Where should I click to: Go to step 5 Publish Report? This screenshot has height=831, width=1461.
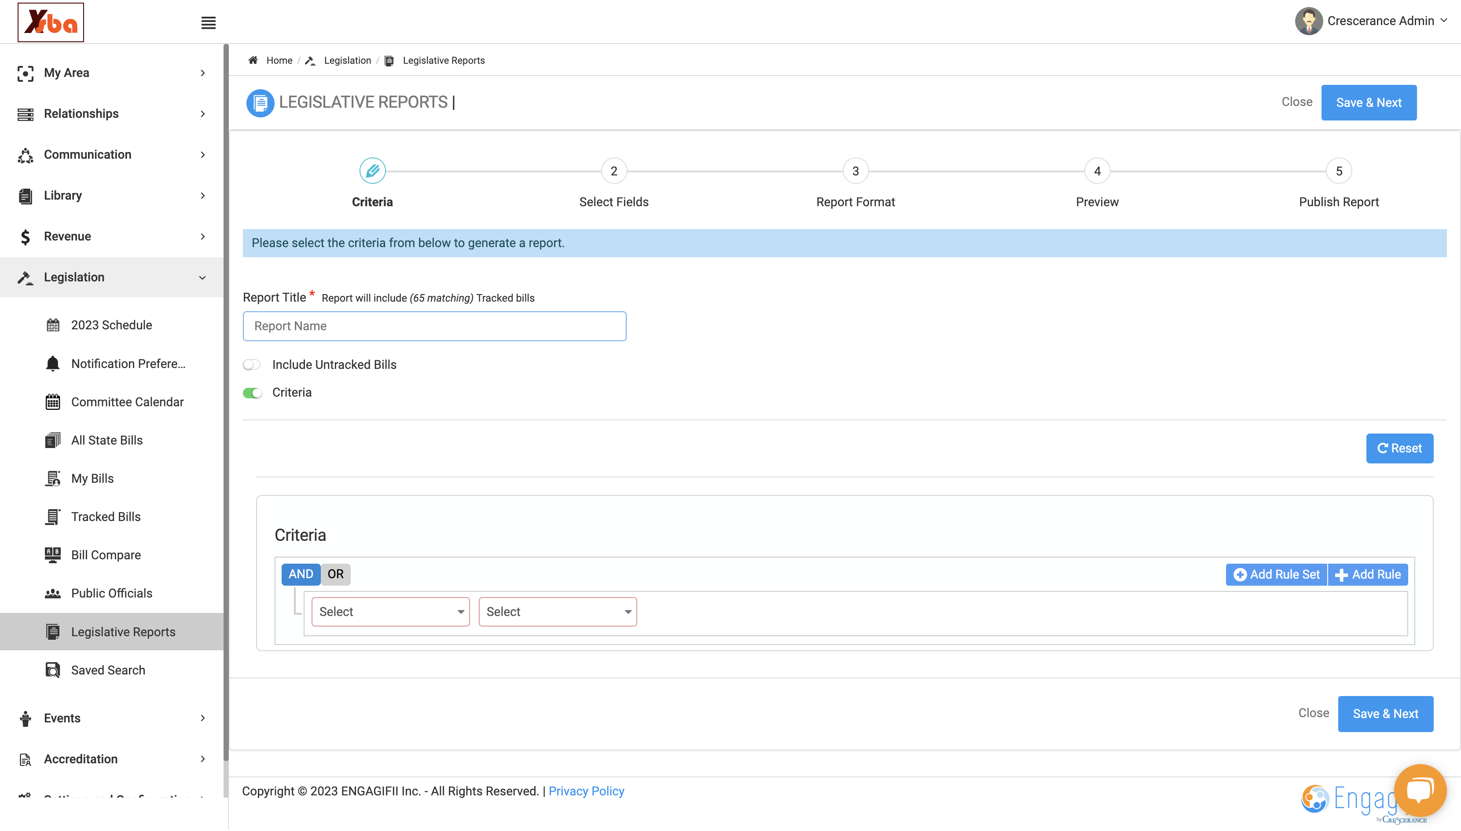[1339, 171]
